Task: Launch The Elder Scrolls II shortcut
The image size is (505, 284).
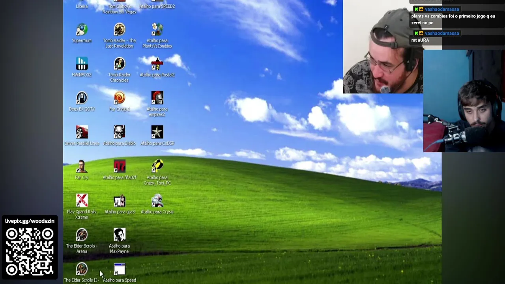Action: pos(82,273)
